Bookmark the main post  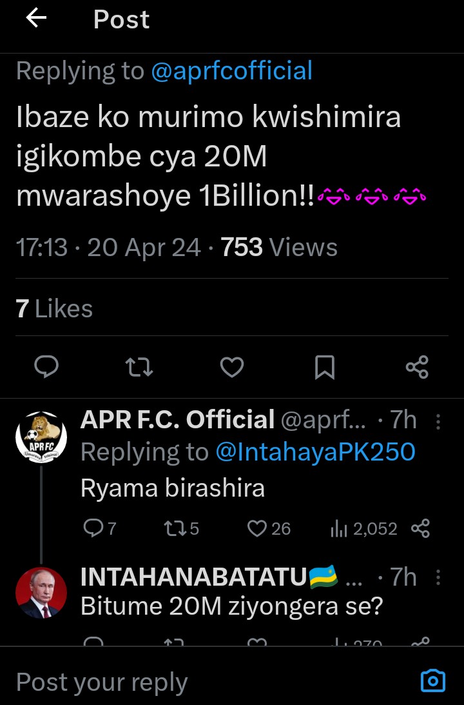pos(324,368)
